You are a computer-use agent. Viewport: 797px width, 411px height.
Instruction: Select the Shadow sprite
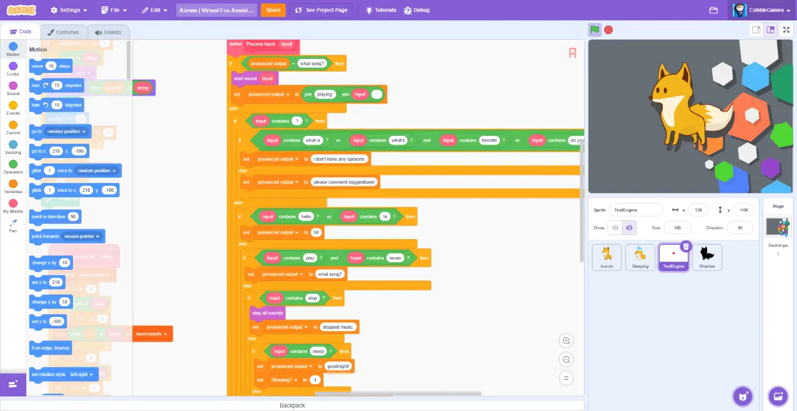pos(707,257)
